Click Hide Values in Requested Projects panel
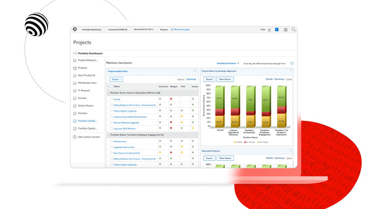The height and width of the screenshot is (209, 371). [x=225, y=158]
